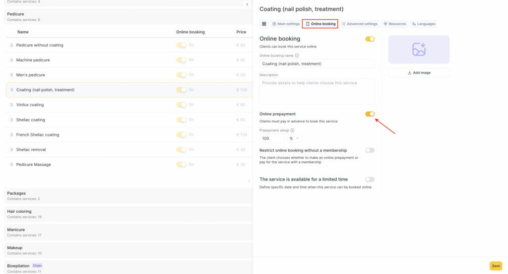Click the stacked-list icon before Main settings
Screen dimensions: 508x274
pos(264,24)
